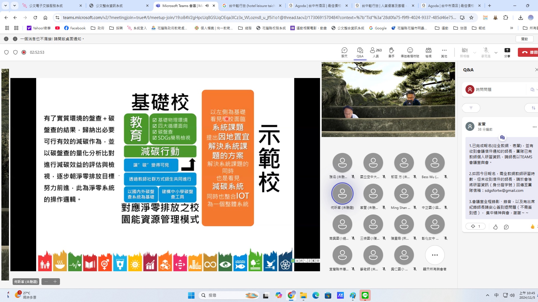Viewport: 538px width, 302px height.
Task: Expand the microphone options chevron
Action: (496, 53)
